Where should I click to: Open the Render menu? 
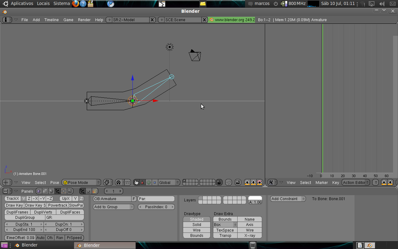(x=84, y=20)
